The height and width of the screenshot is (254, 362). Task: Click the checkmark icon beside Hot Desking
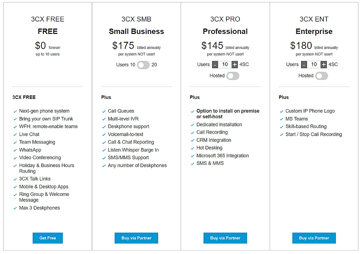pyautogui.click(x=192, y=148)
